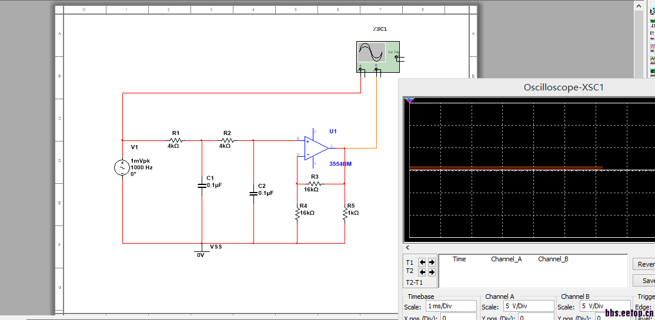Select capacitor C1 in the schematic

202,185
